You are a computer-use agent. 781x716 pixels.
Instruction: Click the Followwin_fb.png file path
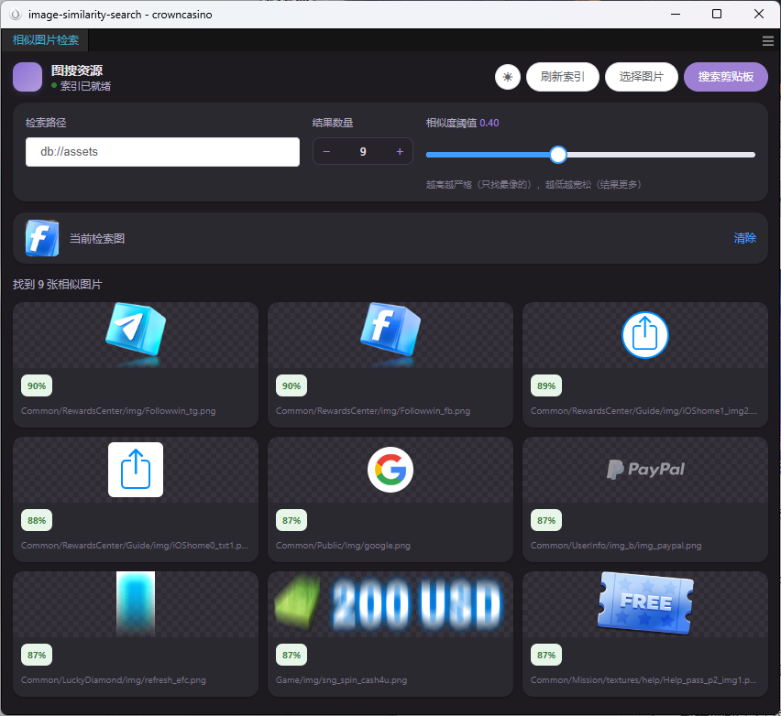(x=373, y=411)
